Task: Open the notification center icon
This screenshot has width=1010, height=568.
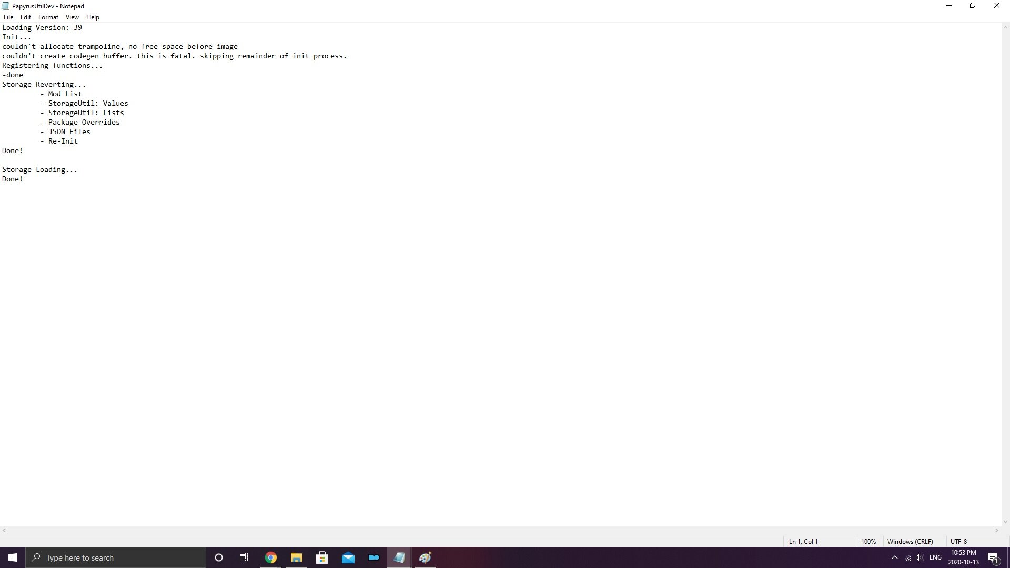Action: 993,557
